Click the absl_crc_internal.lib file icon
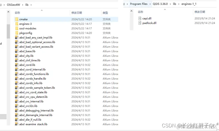This screenshot has width=219, height=131. (x=17, y=101)
